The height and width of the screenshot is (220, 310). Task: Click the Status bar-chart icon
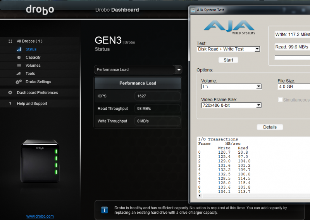19,49
